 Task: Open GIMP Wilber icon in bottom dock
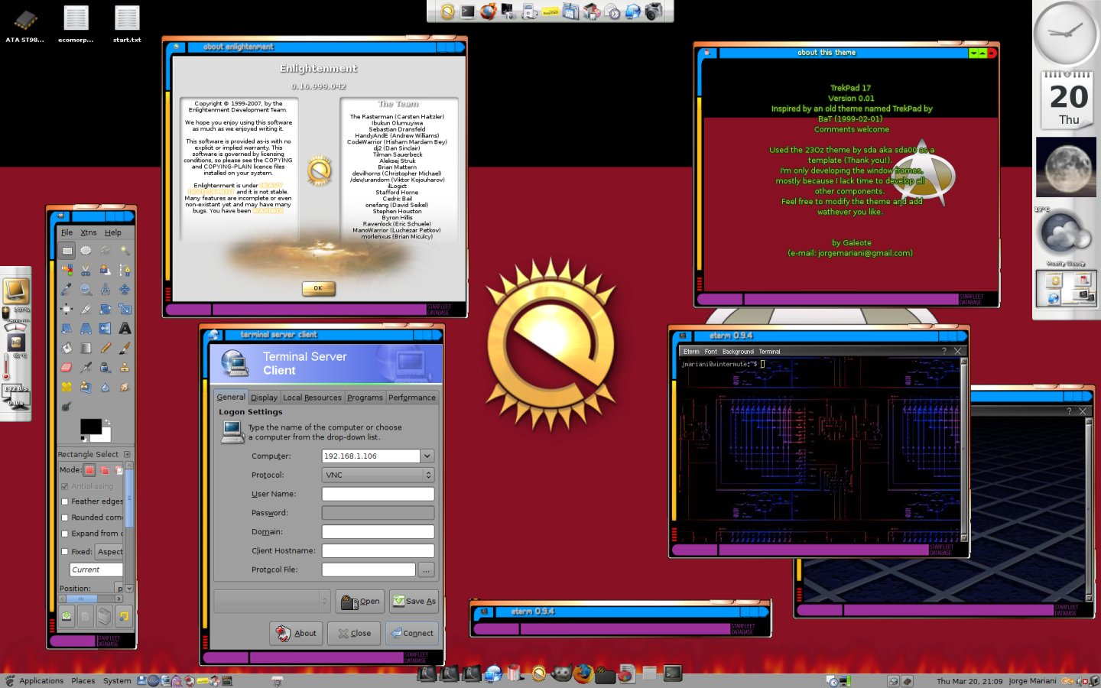pos(562,673)
